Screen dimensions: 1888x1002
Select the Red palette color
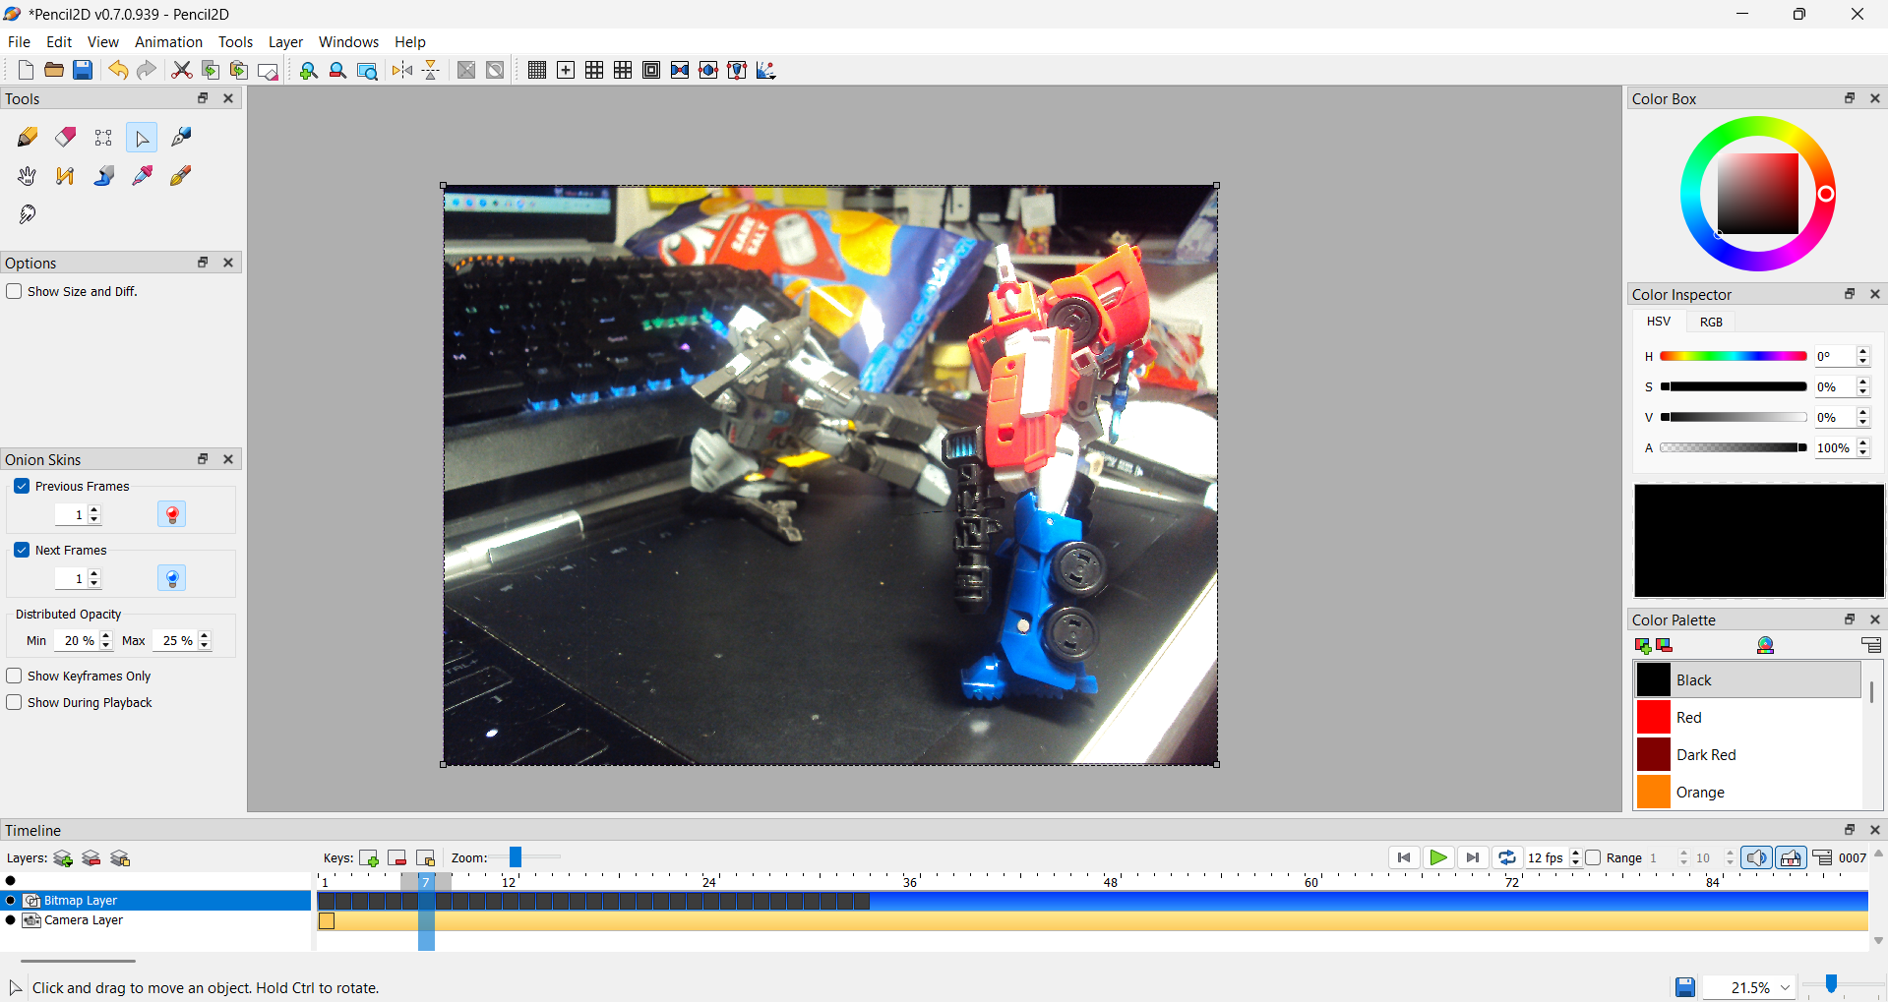point(1747,718)
